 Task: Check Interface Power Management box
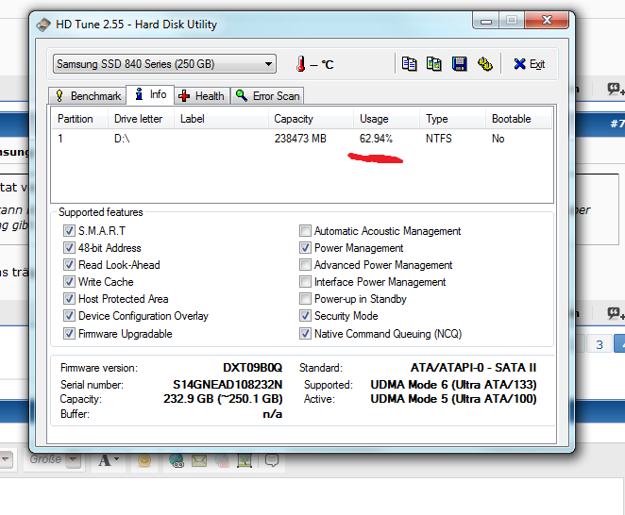(x=305, y=282)
